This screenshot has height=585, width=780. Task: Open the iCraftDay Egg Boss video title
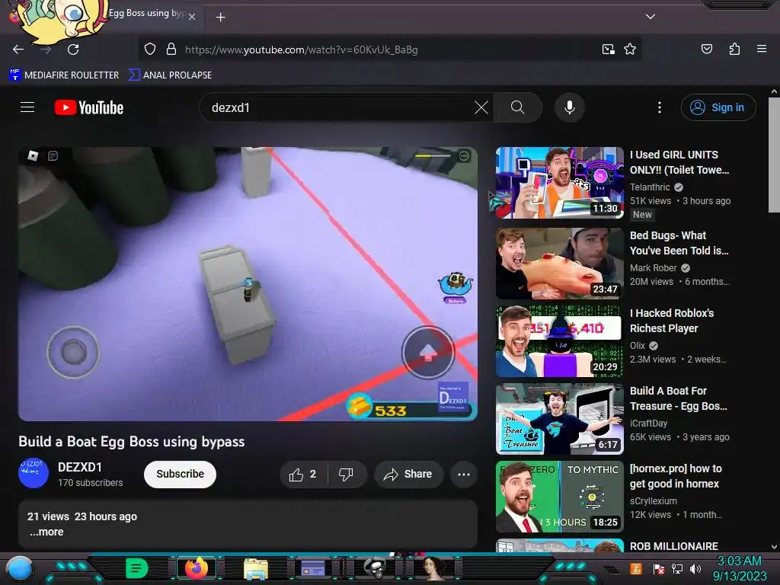679,398
